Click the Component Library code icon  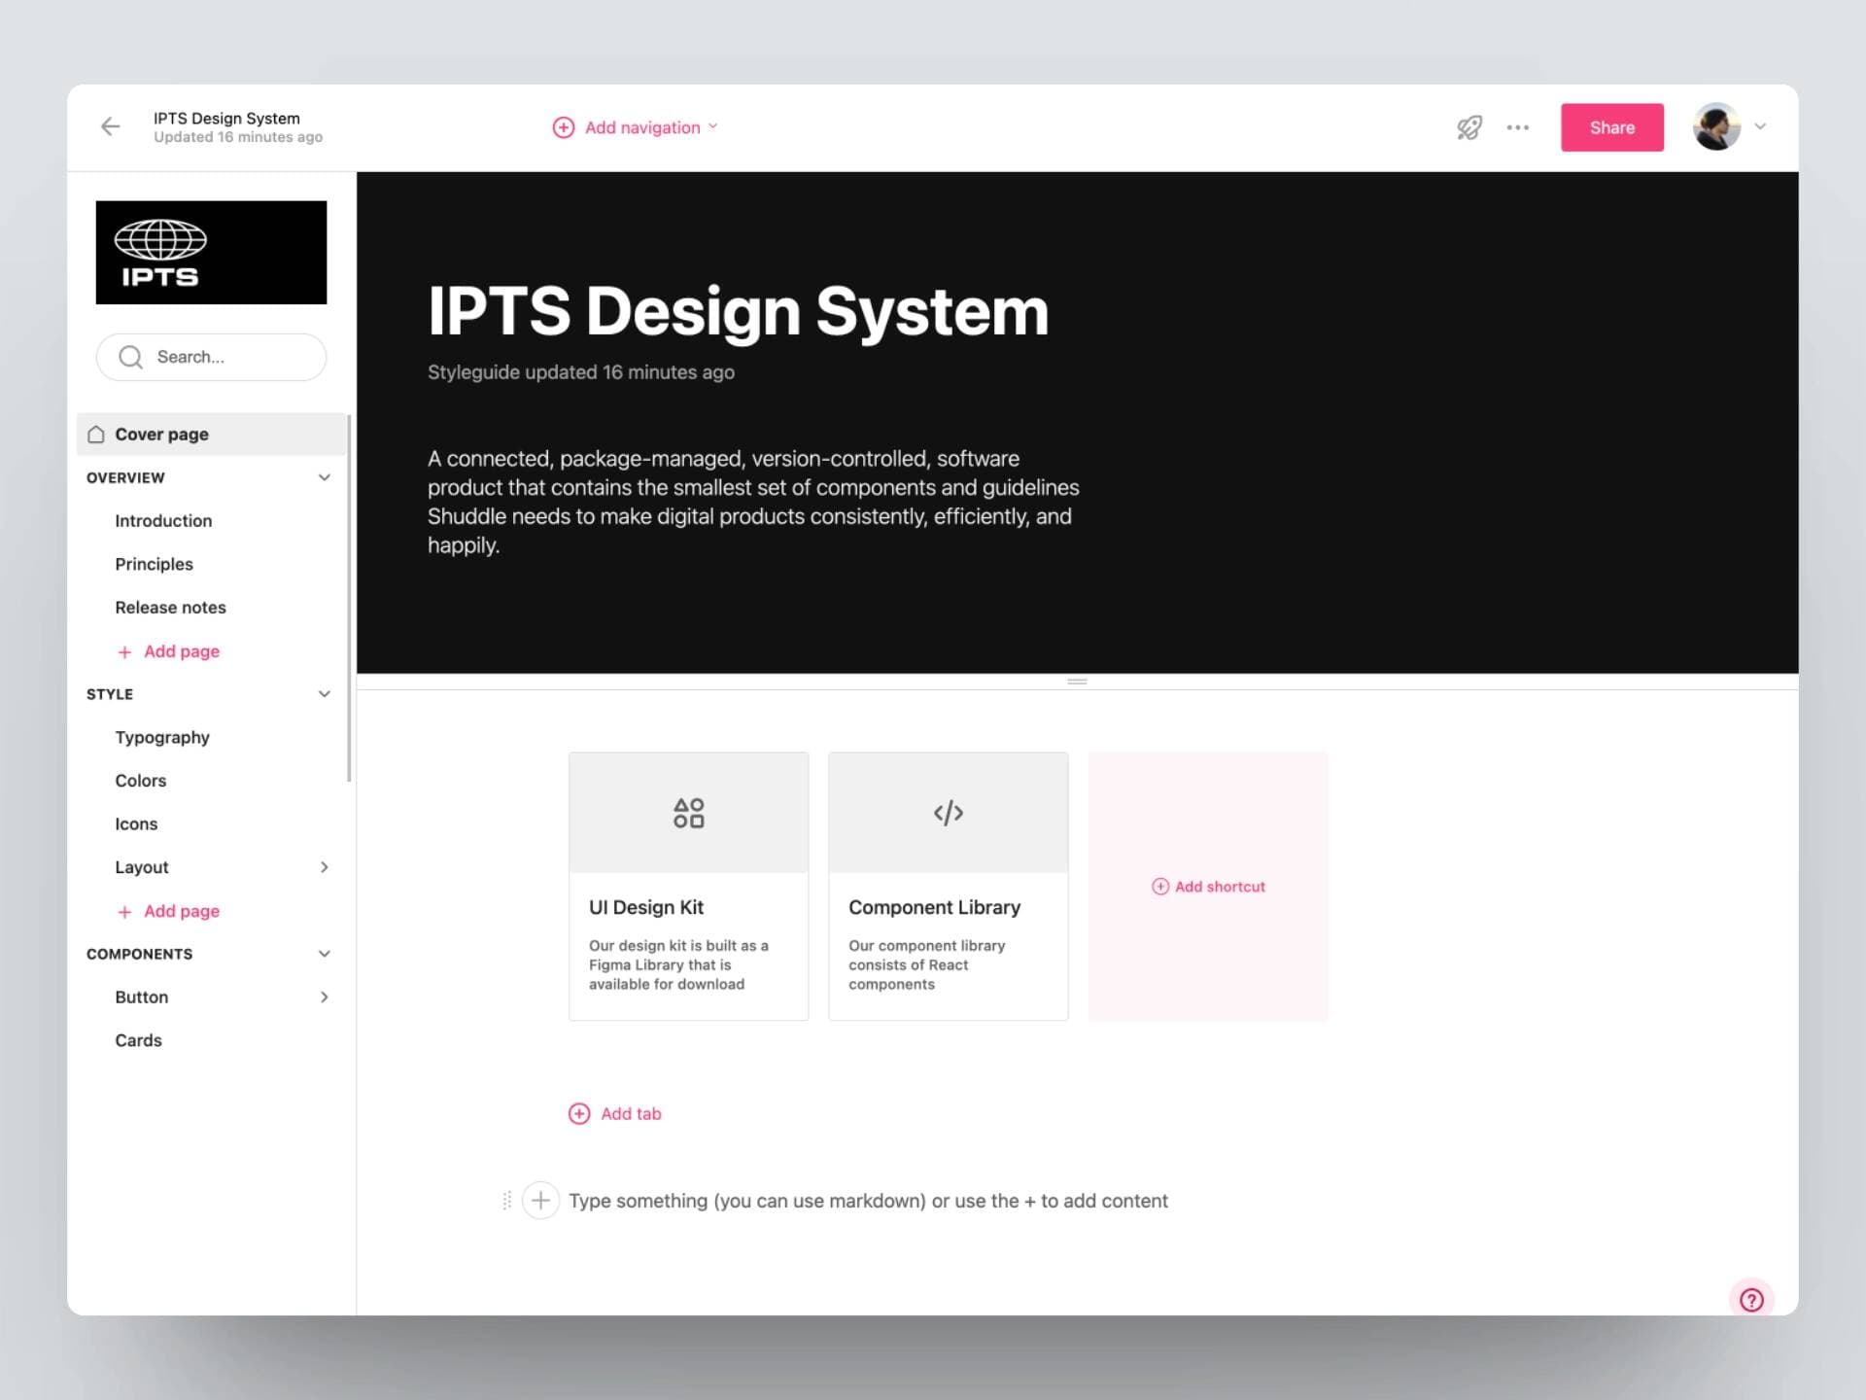coord(949,813)
